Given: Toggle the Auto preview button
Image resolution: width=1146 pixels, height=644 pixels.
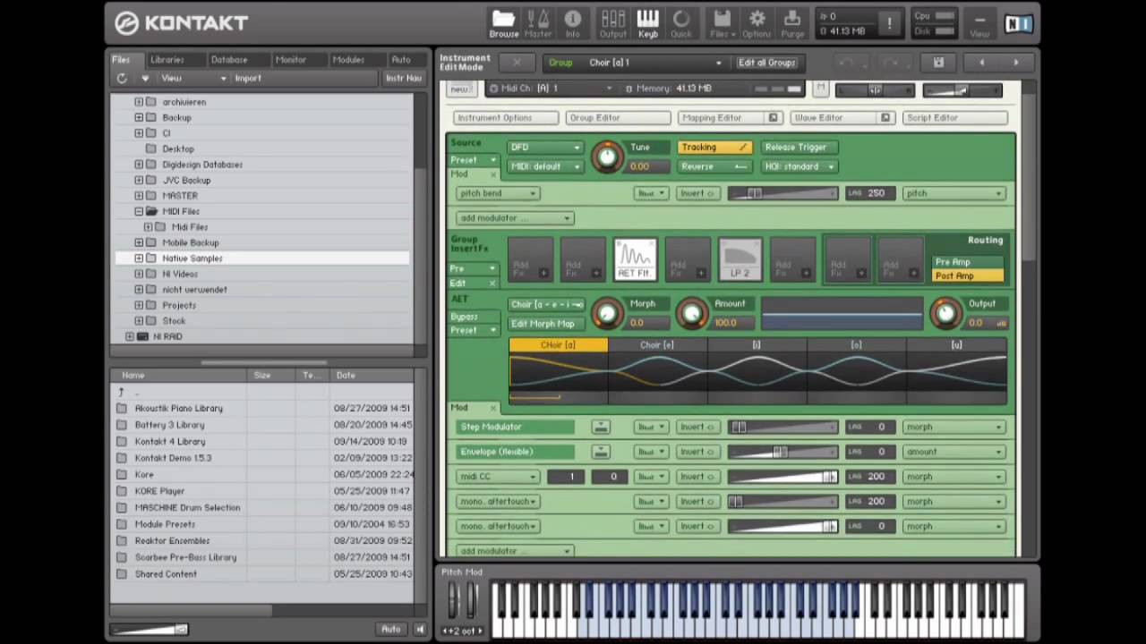Looking at the screenshot, I should 391,630.
